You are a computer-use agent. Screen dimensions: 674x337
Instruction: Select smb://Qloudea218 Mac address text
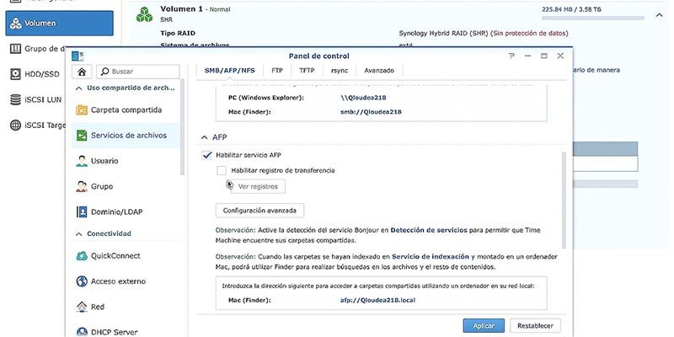[371, 112]
